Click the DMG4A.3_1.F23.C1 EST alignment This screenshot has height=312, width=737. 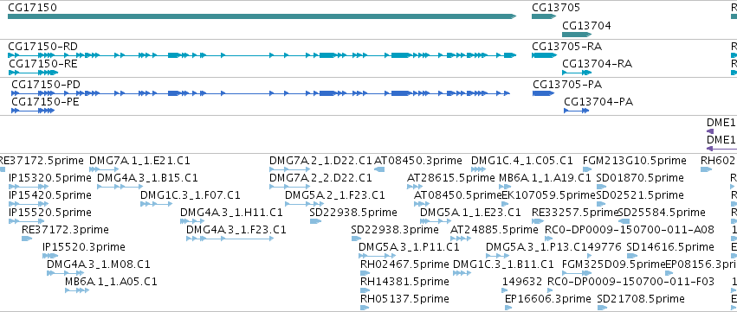tap(230, 239)
